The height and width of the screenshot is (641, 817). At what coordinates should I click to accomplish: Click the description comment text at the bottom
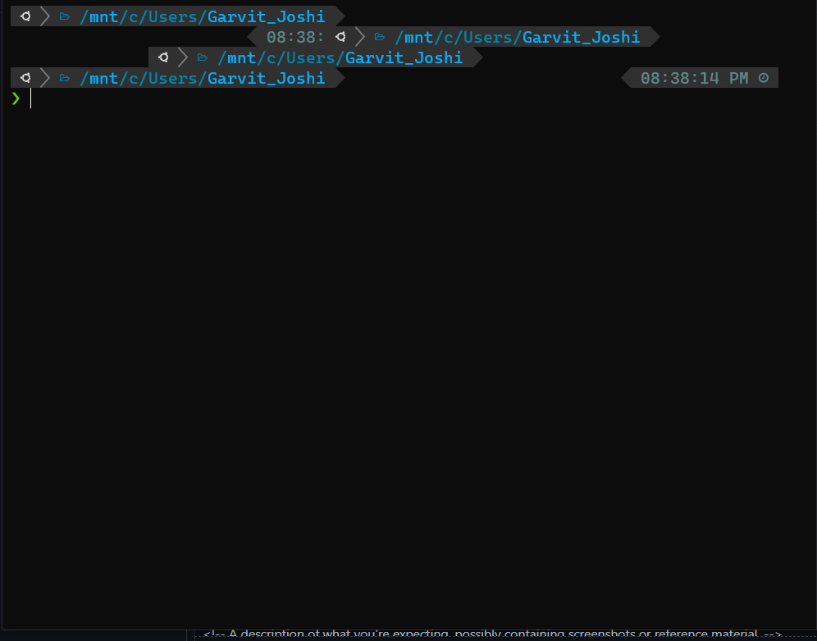click(488, 634)
